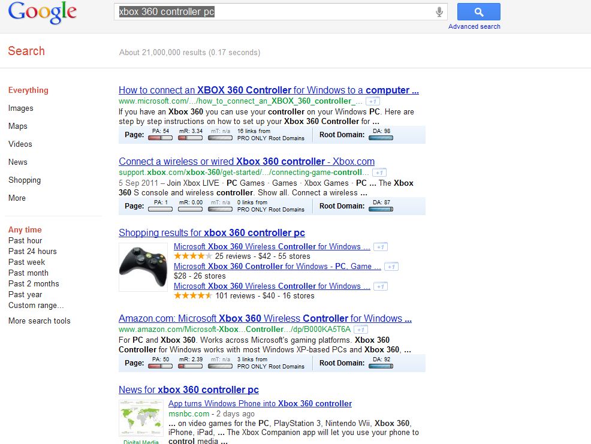This screenshot has width=591, height=444.
Task: Switch to Videos results
Action: click(x=20, y=144)
